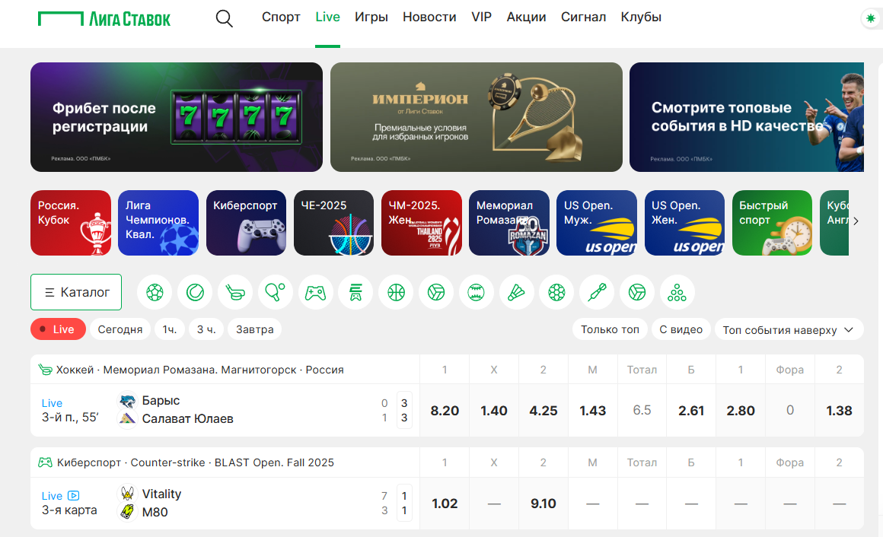Open the Клубы nav tab
883x537 pixels.
[x=641, y=17]
